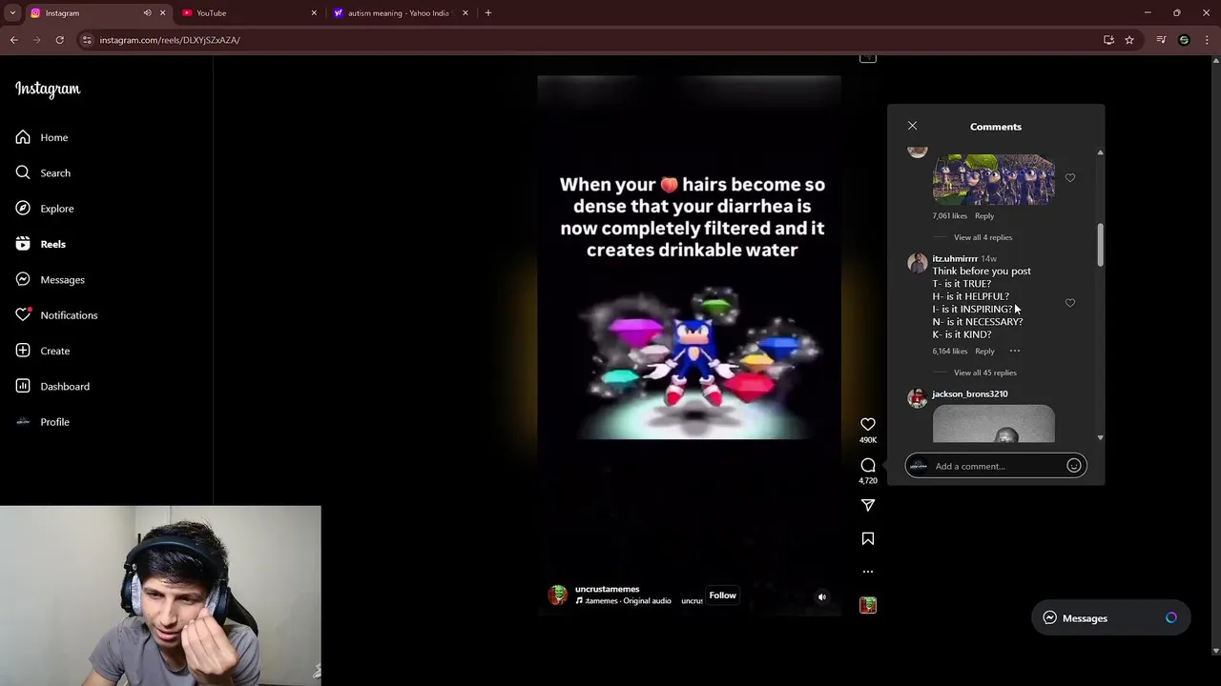
Task: Close the YouTube tab
Action: (314, 13)
